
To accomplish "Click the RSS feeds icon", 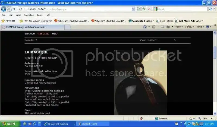I will tap(154, 27).
